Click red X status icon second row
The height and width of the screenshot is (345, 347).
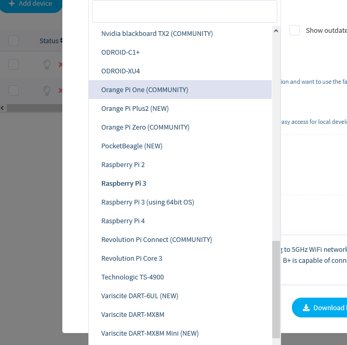60,91
